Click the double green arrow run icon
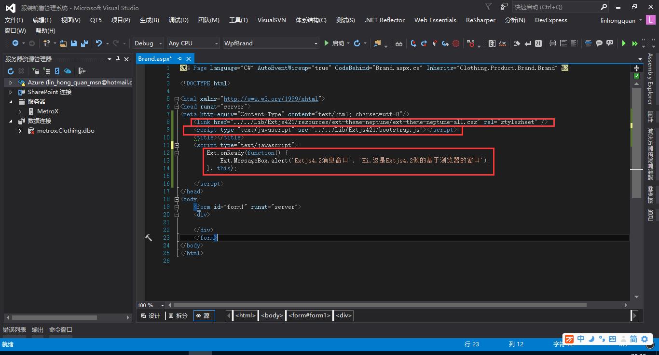 pyautogui.click(x=635, y=43)
